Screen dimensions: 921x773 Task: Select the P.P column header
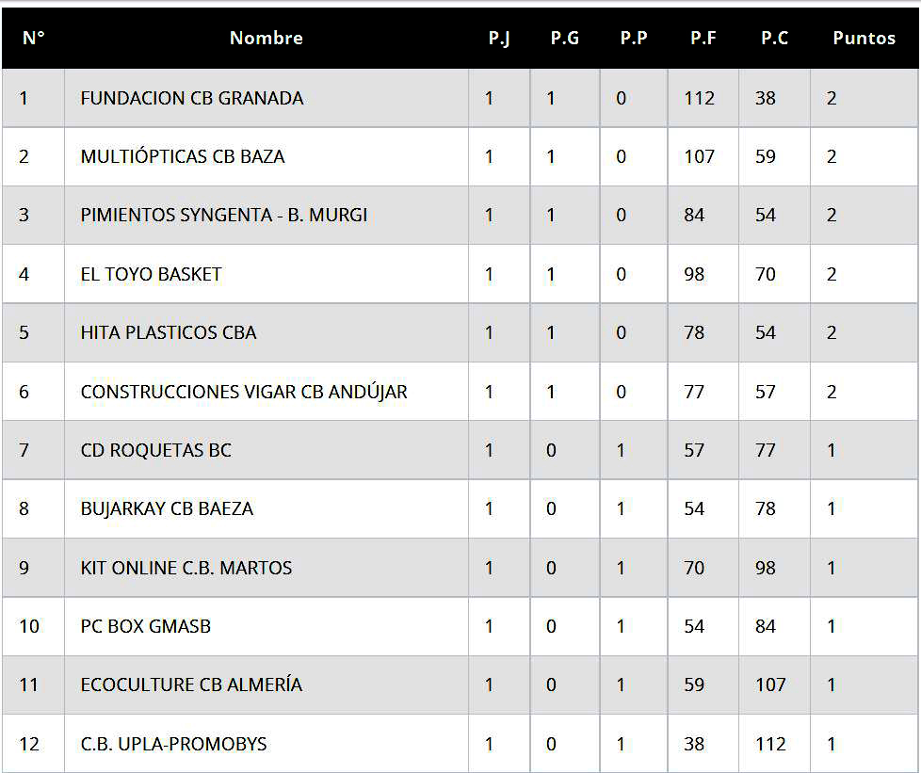[x=634, y=39]
